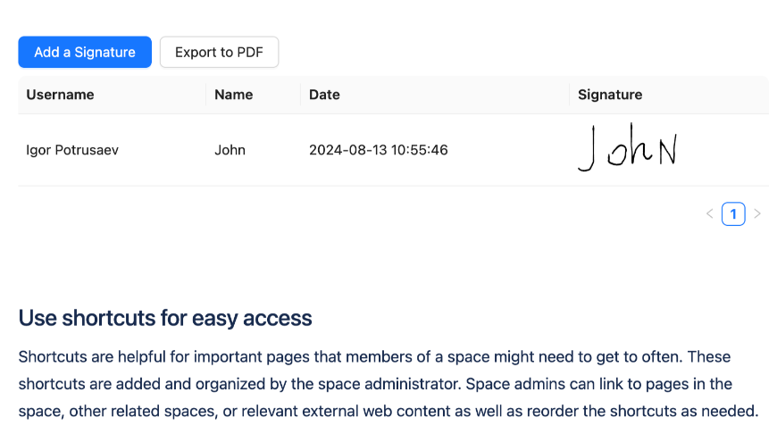Click the Name column header
The image size is (777, 442).
pyautogui.click(x=233, y=95)
